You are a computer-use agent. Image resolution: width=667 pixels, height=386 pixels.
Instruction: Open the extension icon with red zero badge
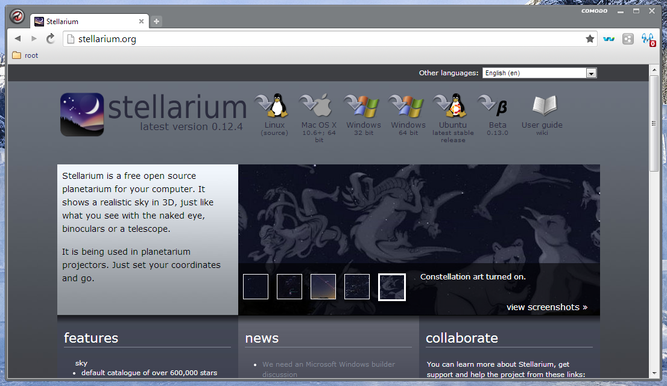point(648,40)
